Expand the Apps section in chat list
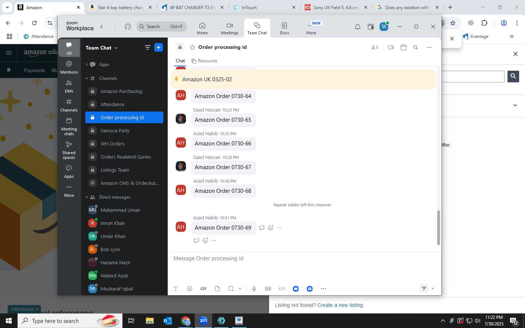 click(87, 65)
